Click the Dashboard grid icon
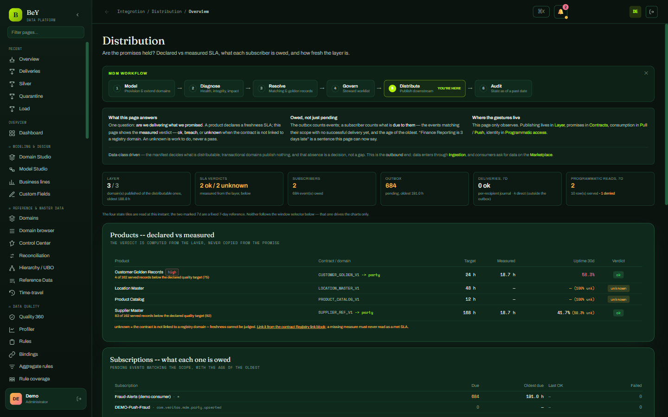The height and width of the screenshot is (417, 668). [x=12, y=133]
